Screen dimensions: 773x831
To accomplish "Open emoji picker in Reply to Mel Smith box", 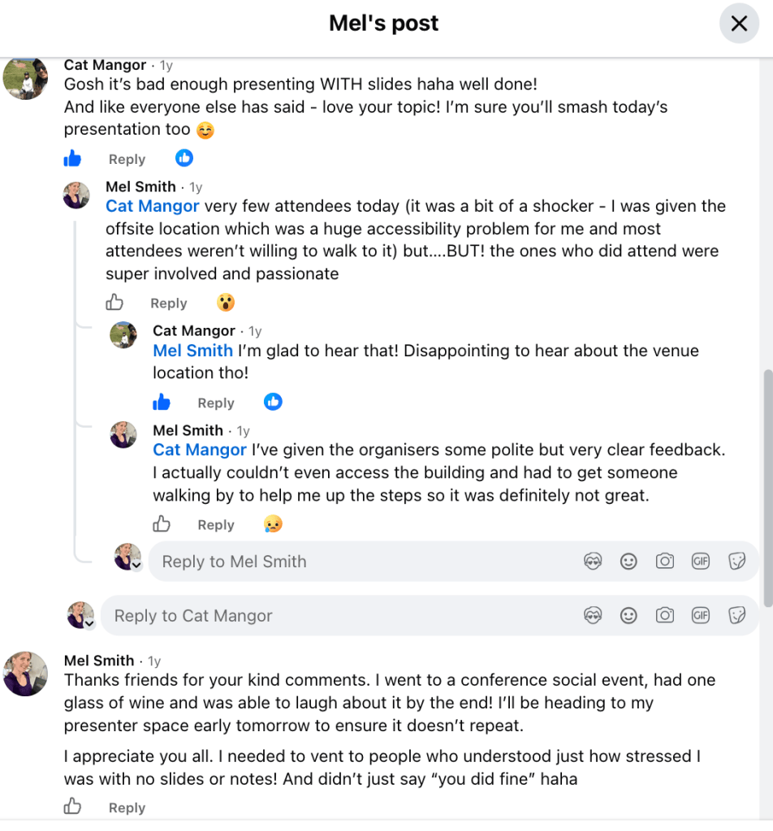I will pyautogui.click(x=628, y=562).
